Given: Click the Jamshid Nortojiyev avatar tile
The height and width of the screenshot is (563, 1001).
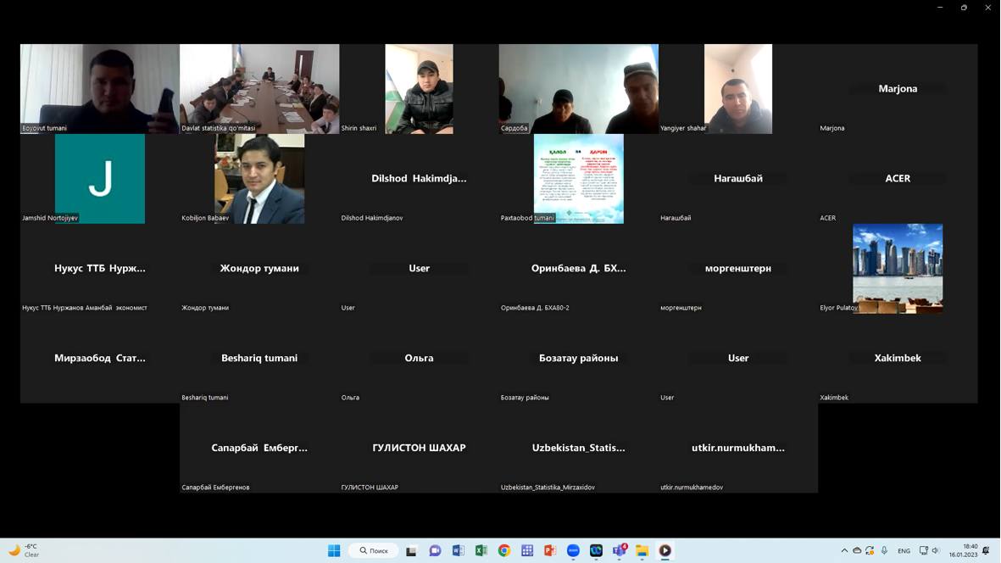Looking at the screenshot, I should [100, 178].
